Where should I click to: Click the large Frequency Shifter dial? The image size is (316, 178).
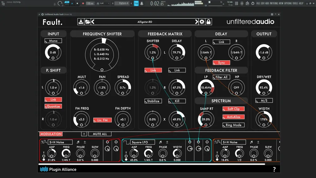pos(102,54)
